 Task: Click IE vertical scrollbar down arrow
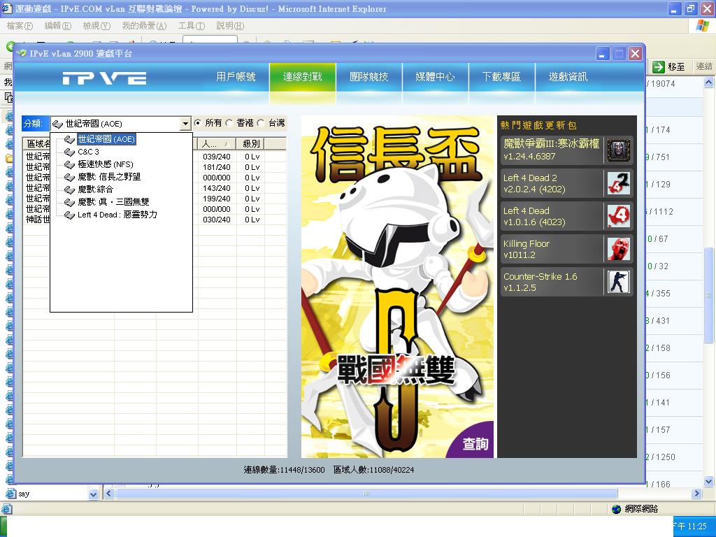[709, 481]
